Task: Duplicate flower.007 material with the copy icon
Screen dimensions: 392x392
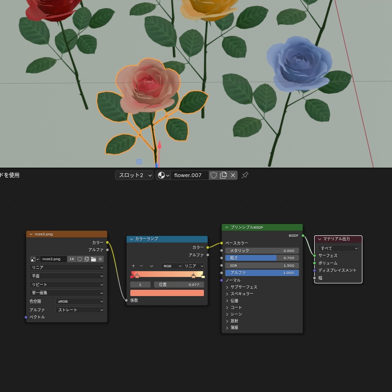Action: point(223,175)
